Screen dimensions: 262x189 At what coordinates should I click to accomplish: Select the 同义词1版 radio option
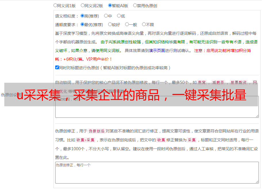(x=55, y=5)
